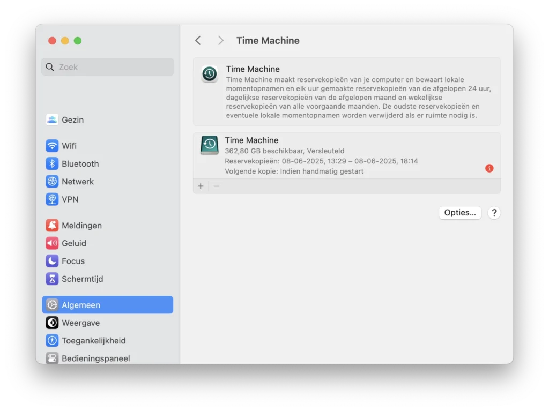Open the Geluid settings label
Image resolution: width=549 pixels, height=411 pixels.
pos(74,243)
